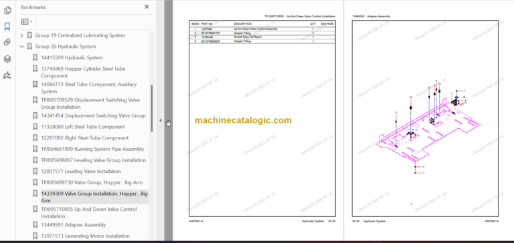Open 11328080 Left Steel Tube Component
This screenshot has height=243, width=514.
pyautogui.click(x=83, y=127)
